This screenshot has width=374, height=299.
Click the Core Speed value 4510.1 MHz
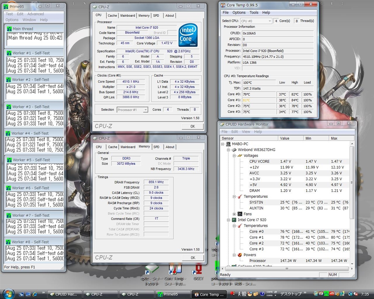pos(131,81)
